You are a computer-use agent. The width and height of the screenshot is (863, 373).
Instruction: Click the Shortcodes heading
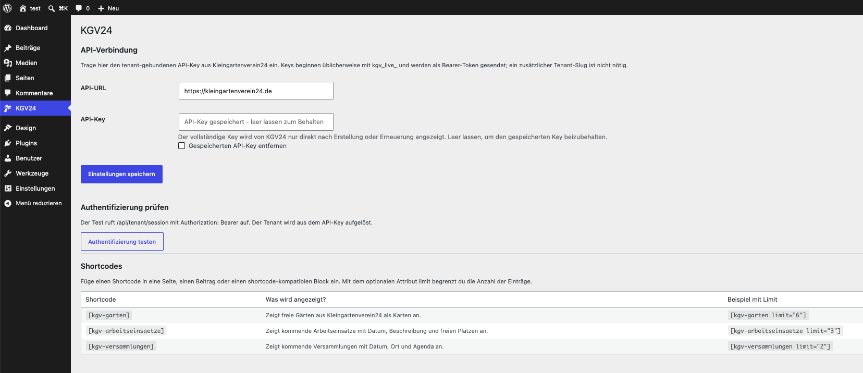pyautogui.click(x=101, y=266)
